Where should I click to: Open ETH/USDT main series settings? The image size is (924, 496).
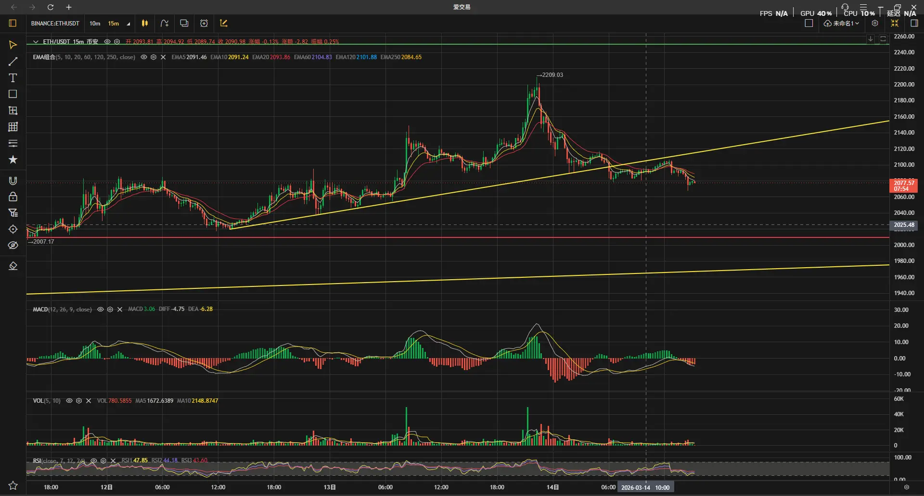point(117,42)
